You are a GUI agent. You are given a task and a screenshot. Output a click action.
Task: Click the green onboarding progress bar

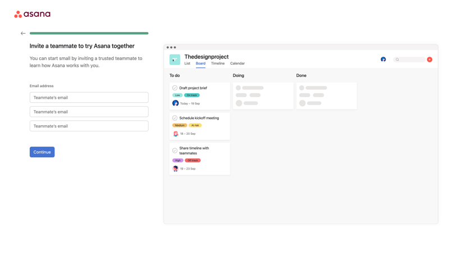pos(89,33)
